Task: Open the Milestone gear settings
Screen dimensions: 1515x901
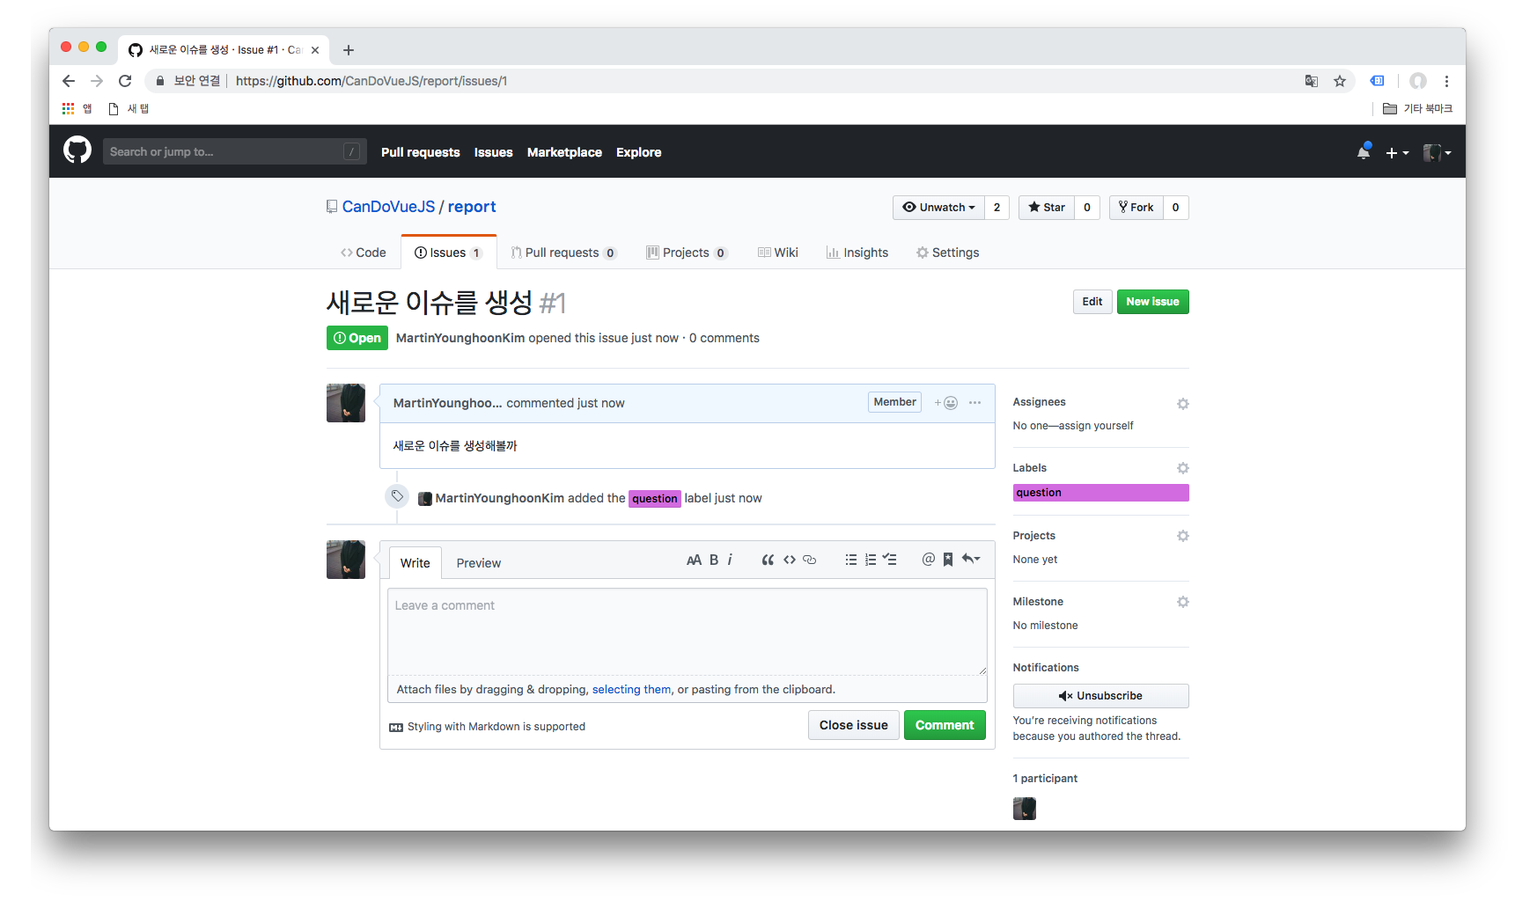Action: coord(1183,602)
